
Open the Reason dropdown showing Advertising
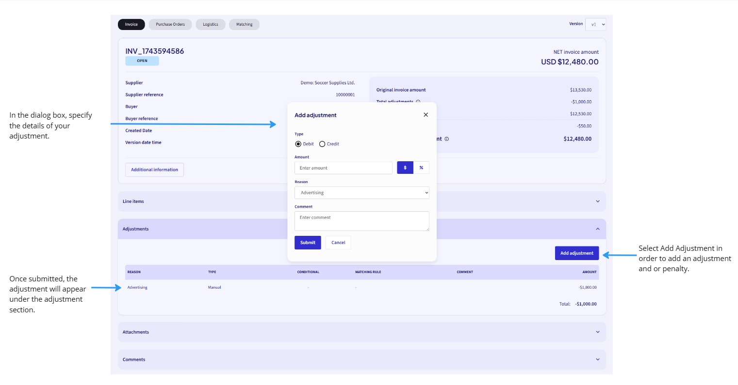pyautogui.click(x=361, y=193)
